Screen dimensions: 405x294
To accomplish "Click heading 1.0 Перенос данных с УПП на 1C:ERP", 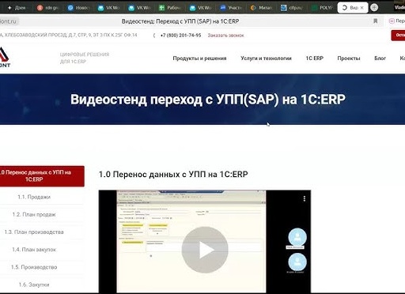I will [173, 175].
